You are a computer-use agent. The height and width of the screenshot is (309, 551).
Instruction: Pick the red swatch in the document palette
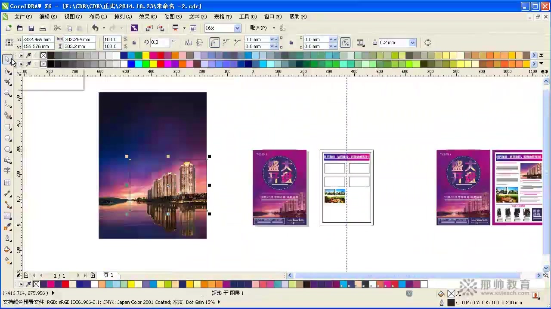(x=65, y=284)
